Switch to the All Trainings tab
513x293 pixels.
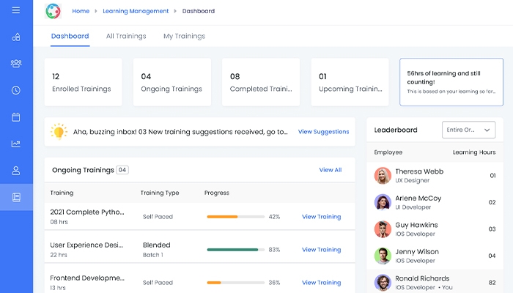point(126,36)
